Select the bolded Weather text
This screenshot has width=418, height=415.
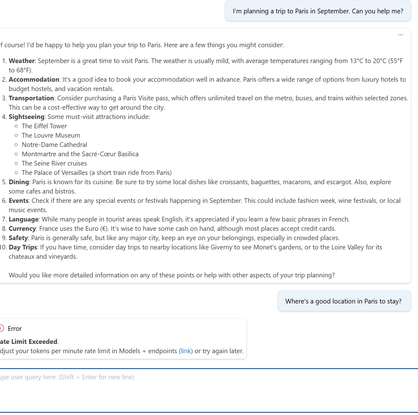pyautogui.click(x=21, y=61)
